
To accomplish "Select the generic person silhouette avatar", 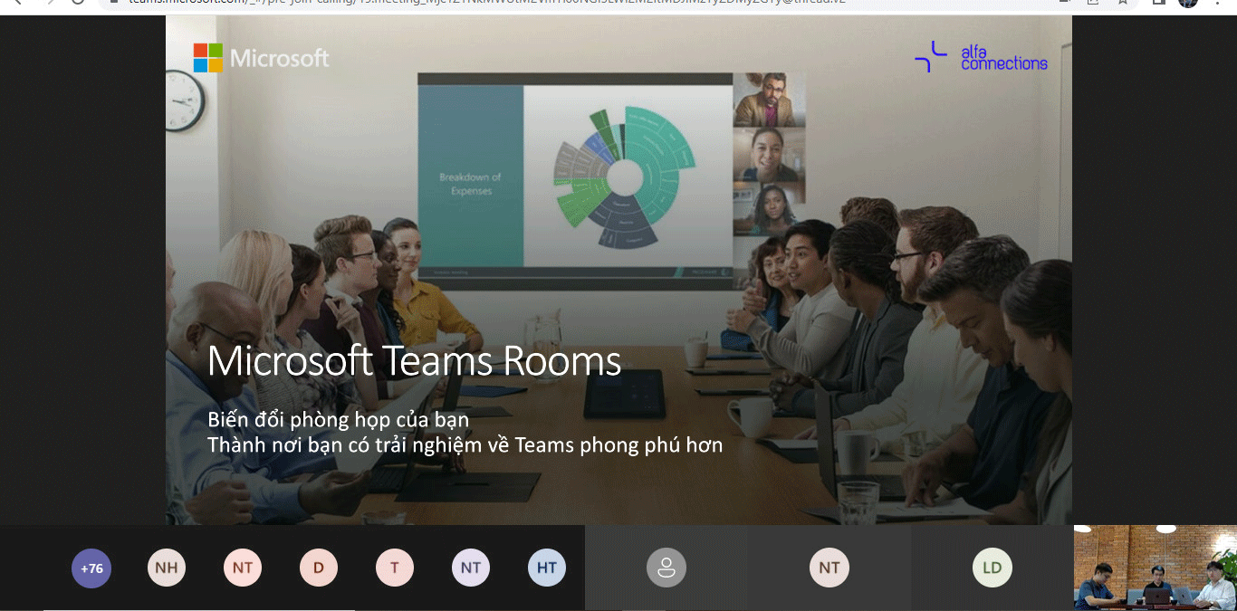I will (x=666, y=568).
